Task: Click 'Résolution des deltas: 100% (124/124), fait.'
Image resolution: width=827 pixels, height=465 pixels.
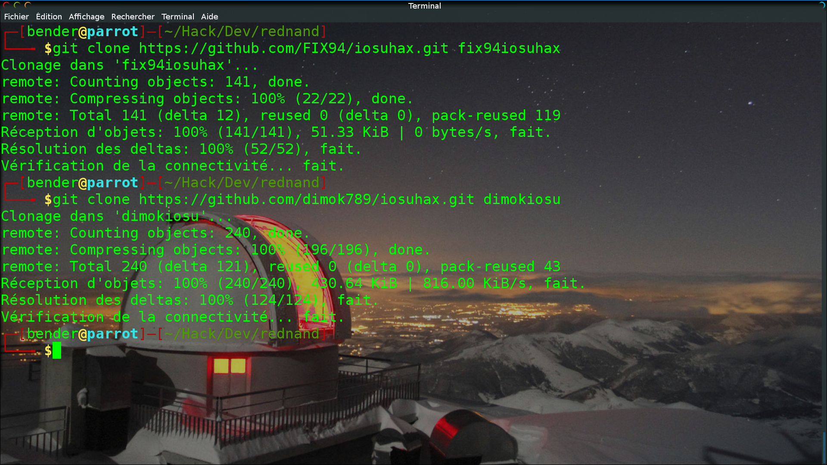Action: 190,300
